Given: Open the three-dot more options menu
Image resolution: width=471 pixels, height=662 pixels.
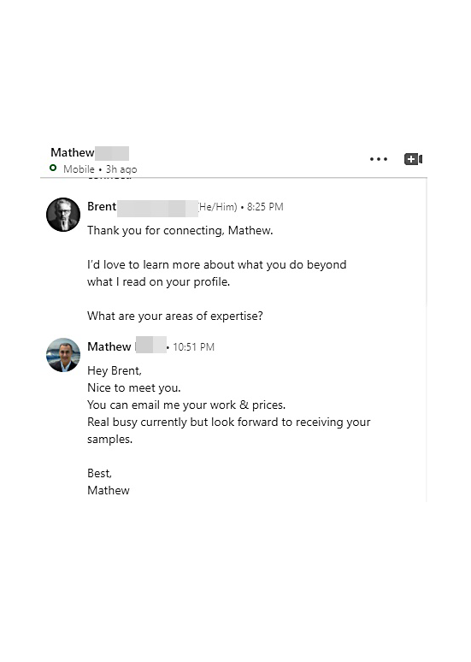Looking at the screenshot, I should [x=379, y=159].
